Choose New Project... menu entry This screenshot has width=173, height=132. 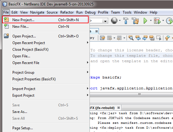(x=45, y=20)
